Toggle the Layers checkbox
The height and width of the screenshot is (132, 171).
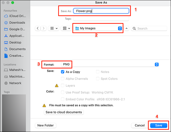pyautogui.click(x=63, y=85)
